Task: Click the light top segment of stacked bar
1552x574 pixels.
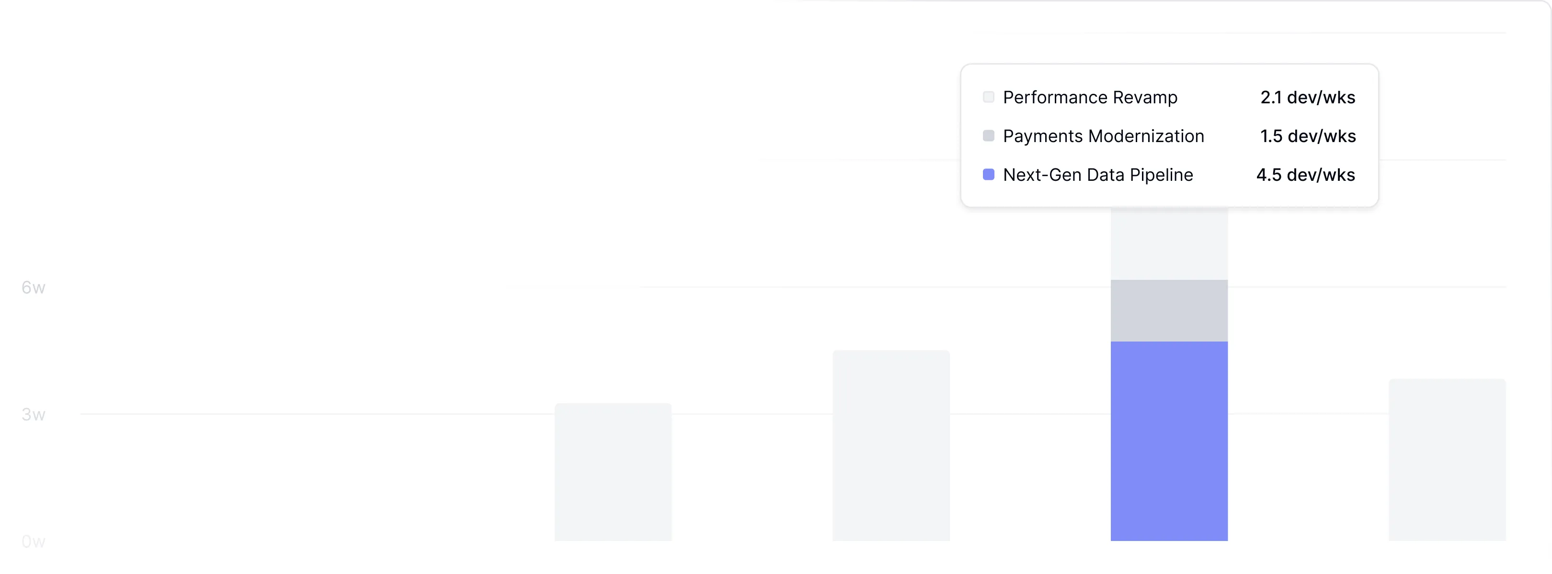Action: 1169,243
